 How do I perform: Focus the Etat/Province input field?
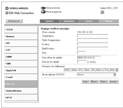click(x=93, y=49)
